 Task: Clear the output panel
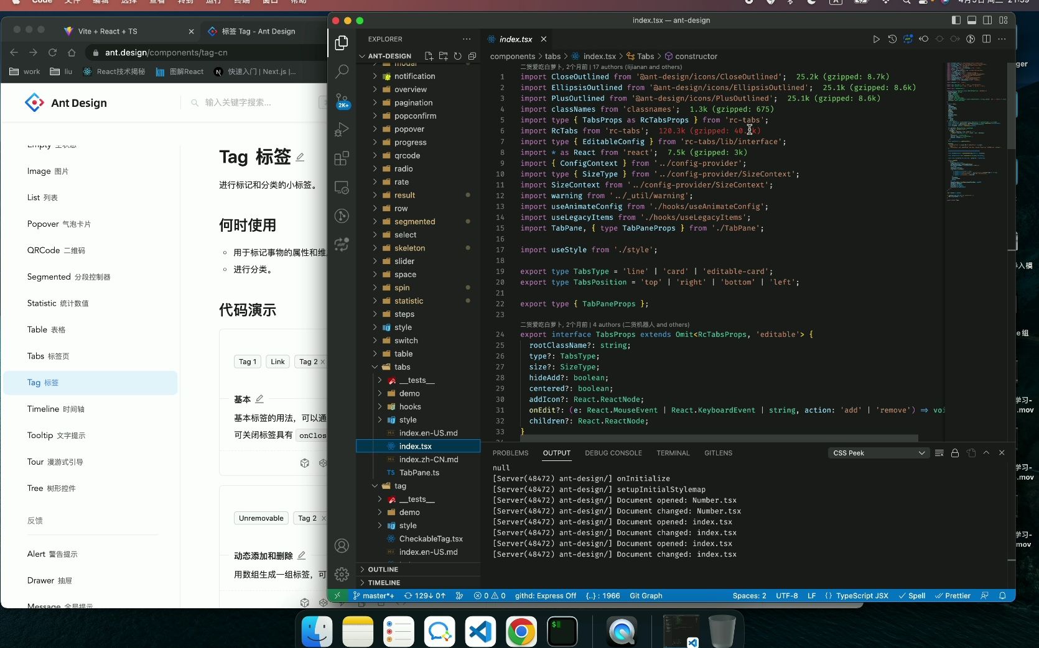939,453
